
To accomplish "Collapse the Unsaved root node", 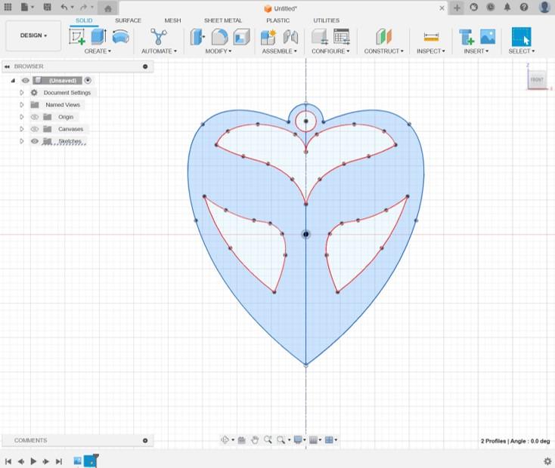I will 13,81.
